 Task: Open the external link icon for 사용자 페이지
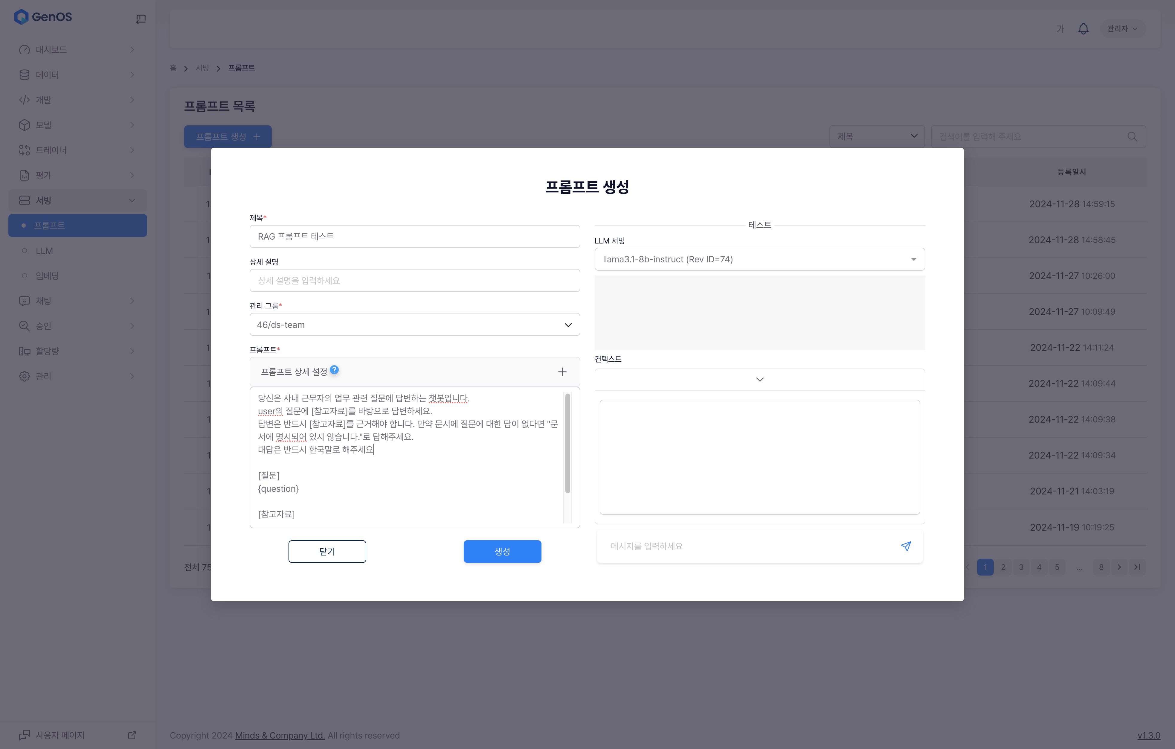tap(132, 735)
